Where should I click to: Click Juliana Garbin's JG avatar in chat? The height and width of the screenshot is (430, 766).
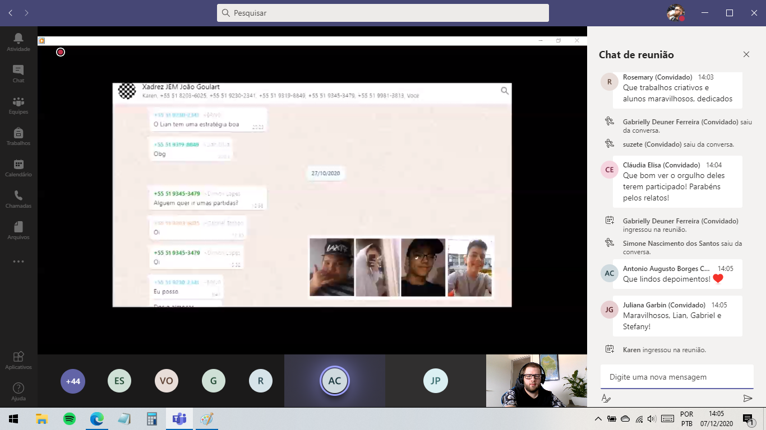[610, 310]
